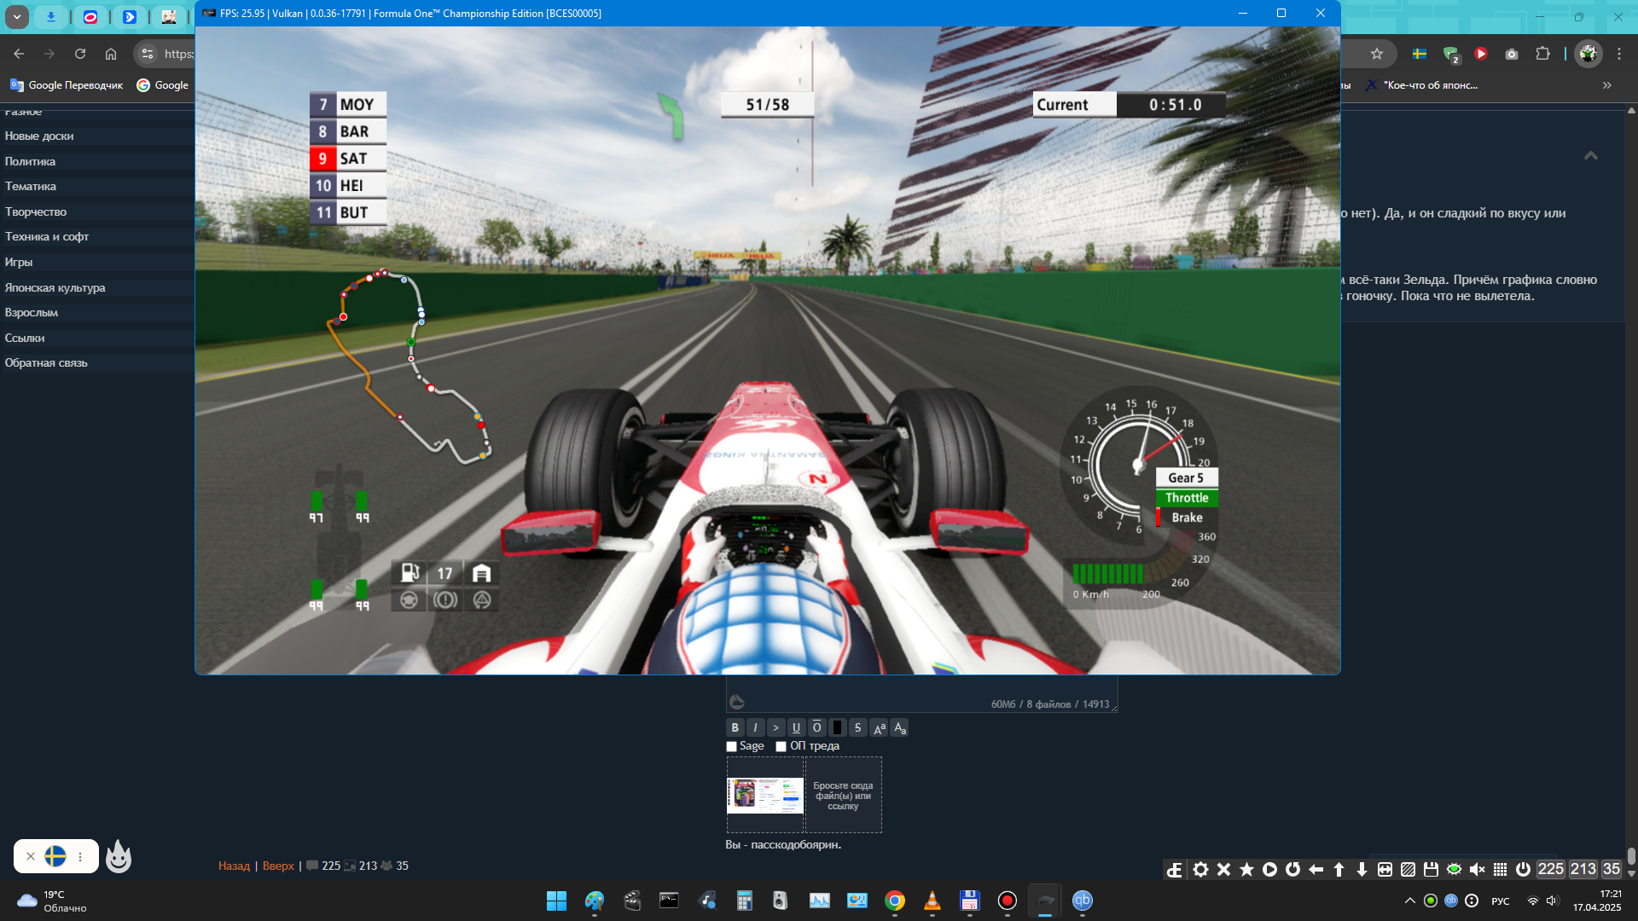The width and height of the screenshot is (1638, 921).
Task: Click the X icon in bottom userscript panel
Action: tap(1223, 869)
